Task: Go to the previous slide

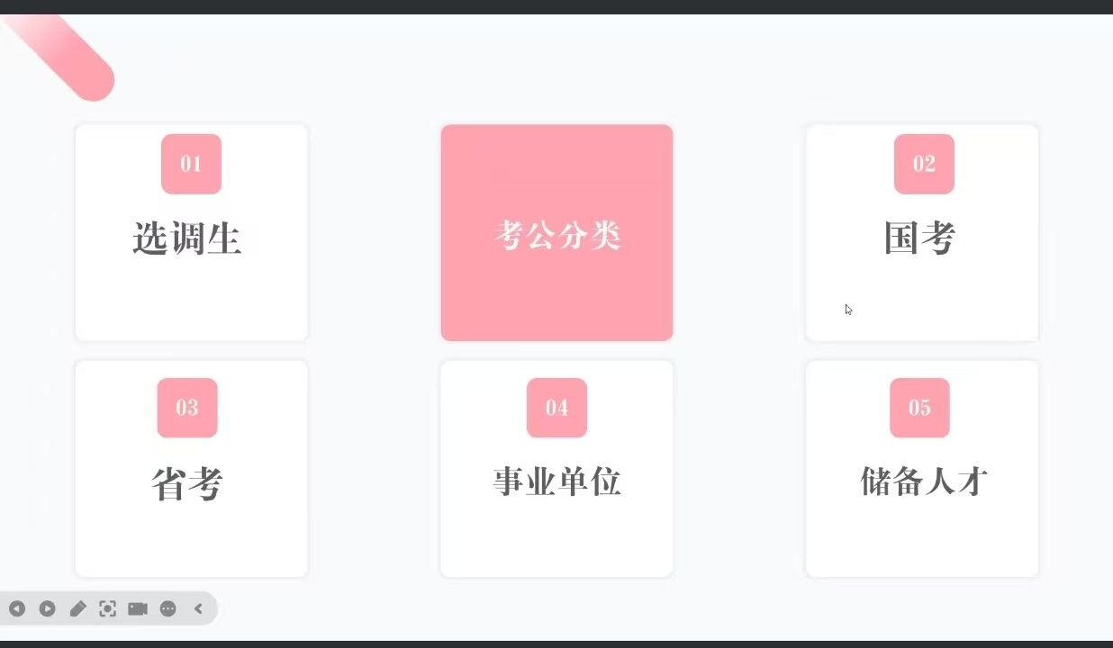Action: click(x=17, y=609)
